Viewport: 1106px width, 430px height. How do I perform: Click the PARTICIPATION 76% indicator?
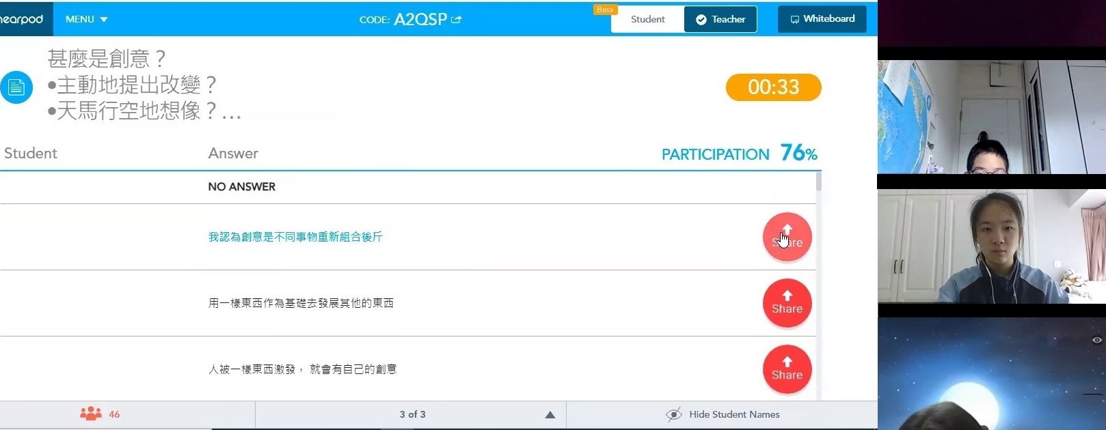click(740, 153)
